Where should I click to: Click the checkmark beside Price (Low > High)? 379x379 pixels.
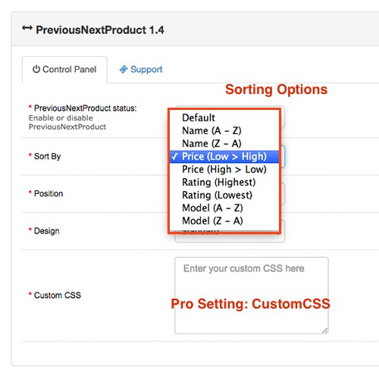click(174, 157)
